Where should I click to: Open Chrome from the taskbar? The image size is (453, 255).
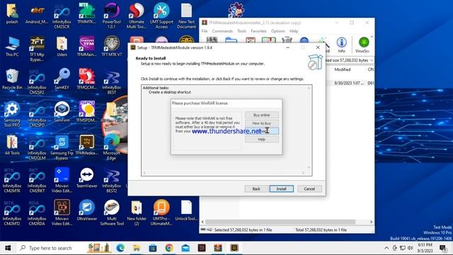coord(169,248)
